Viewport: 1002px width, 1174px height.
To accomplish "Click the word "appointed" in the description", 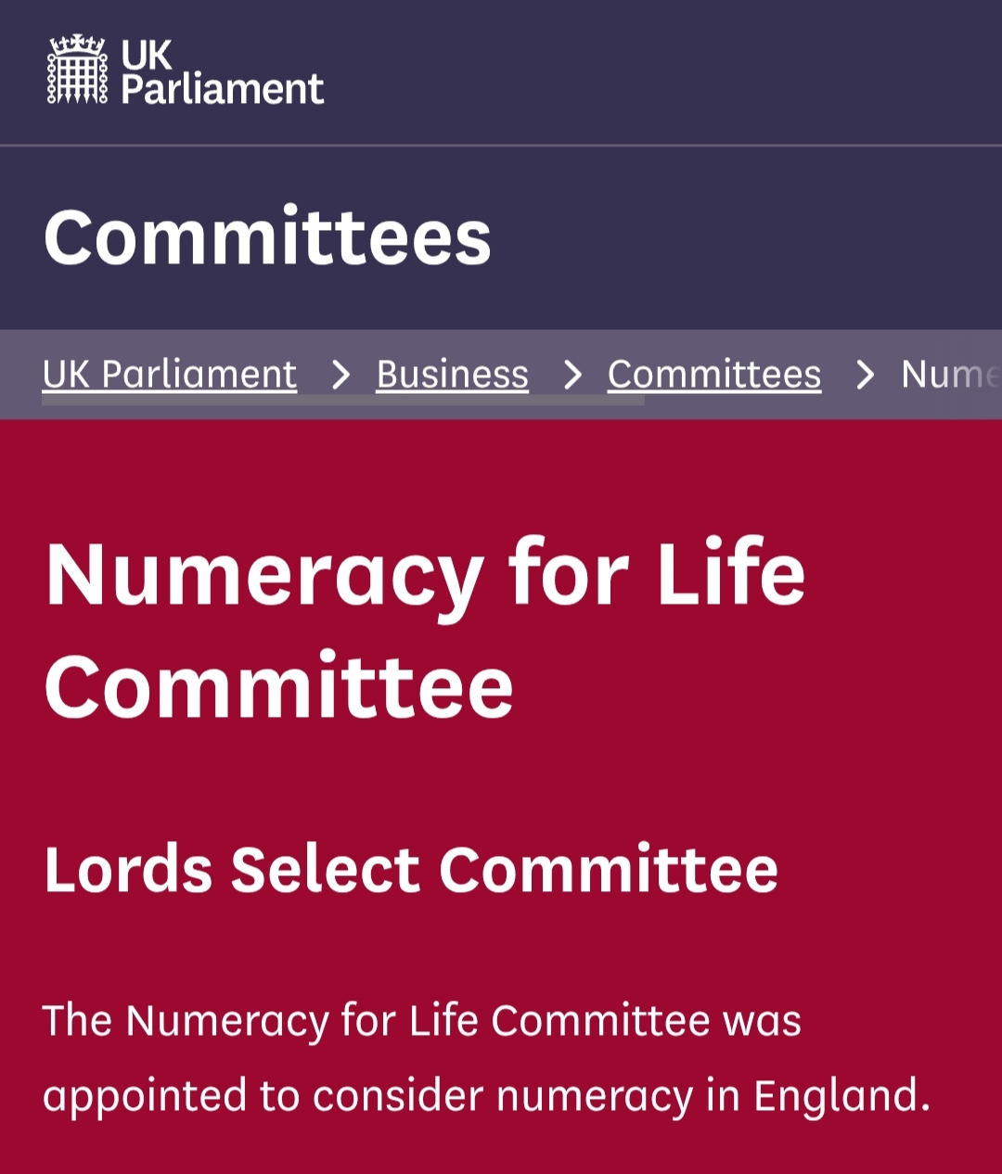I will 143,1097.
